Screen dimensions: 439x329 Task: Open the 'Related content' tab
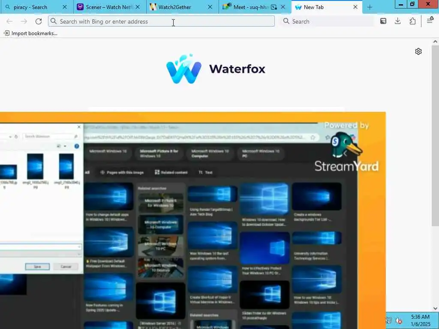tap(171, 172)
